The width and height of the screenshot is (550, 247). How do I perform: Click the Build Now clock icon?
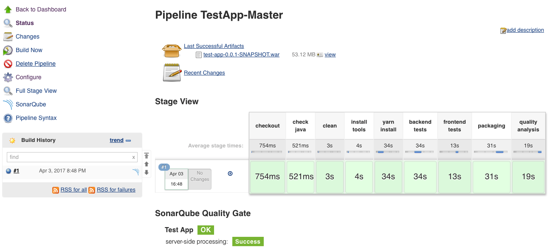(x=8, y=50)
